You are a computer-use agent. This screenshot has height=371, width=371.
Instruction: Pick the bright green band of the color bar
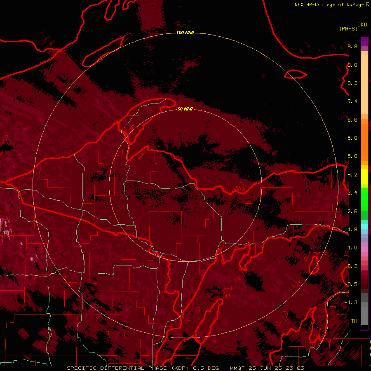click(364, 199)
